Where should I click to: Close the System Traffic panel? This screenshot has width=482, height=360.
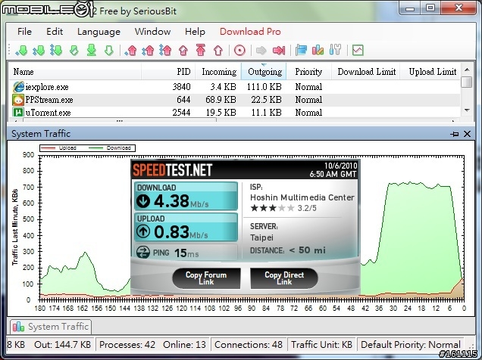coord(468,134)
